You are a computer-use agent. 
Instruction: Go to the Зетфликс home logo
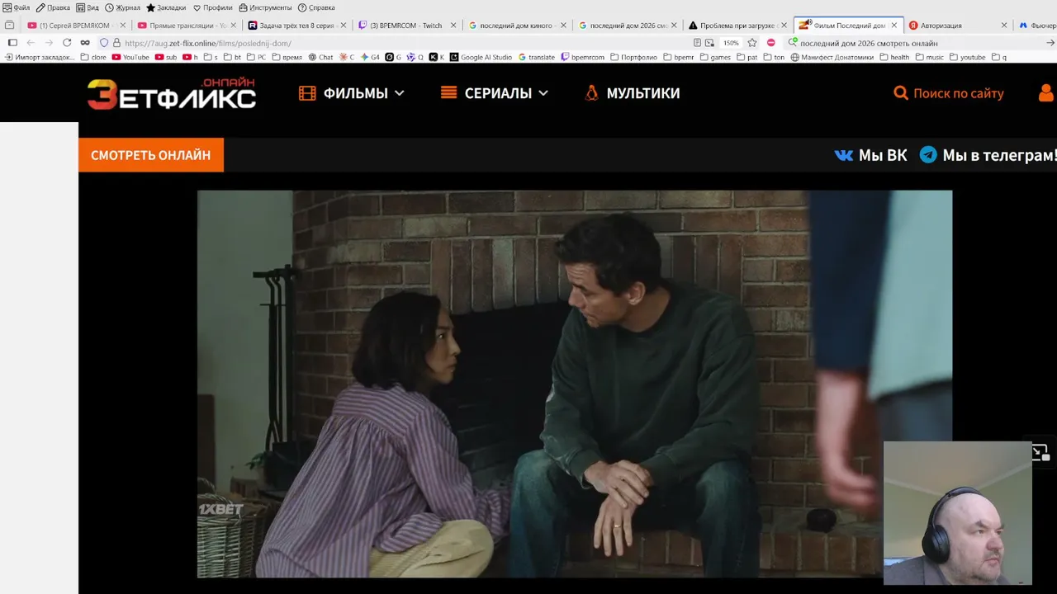click(x=172, y=94)
